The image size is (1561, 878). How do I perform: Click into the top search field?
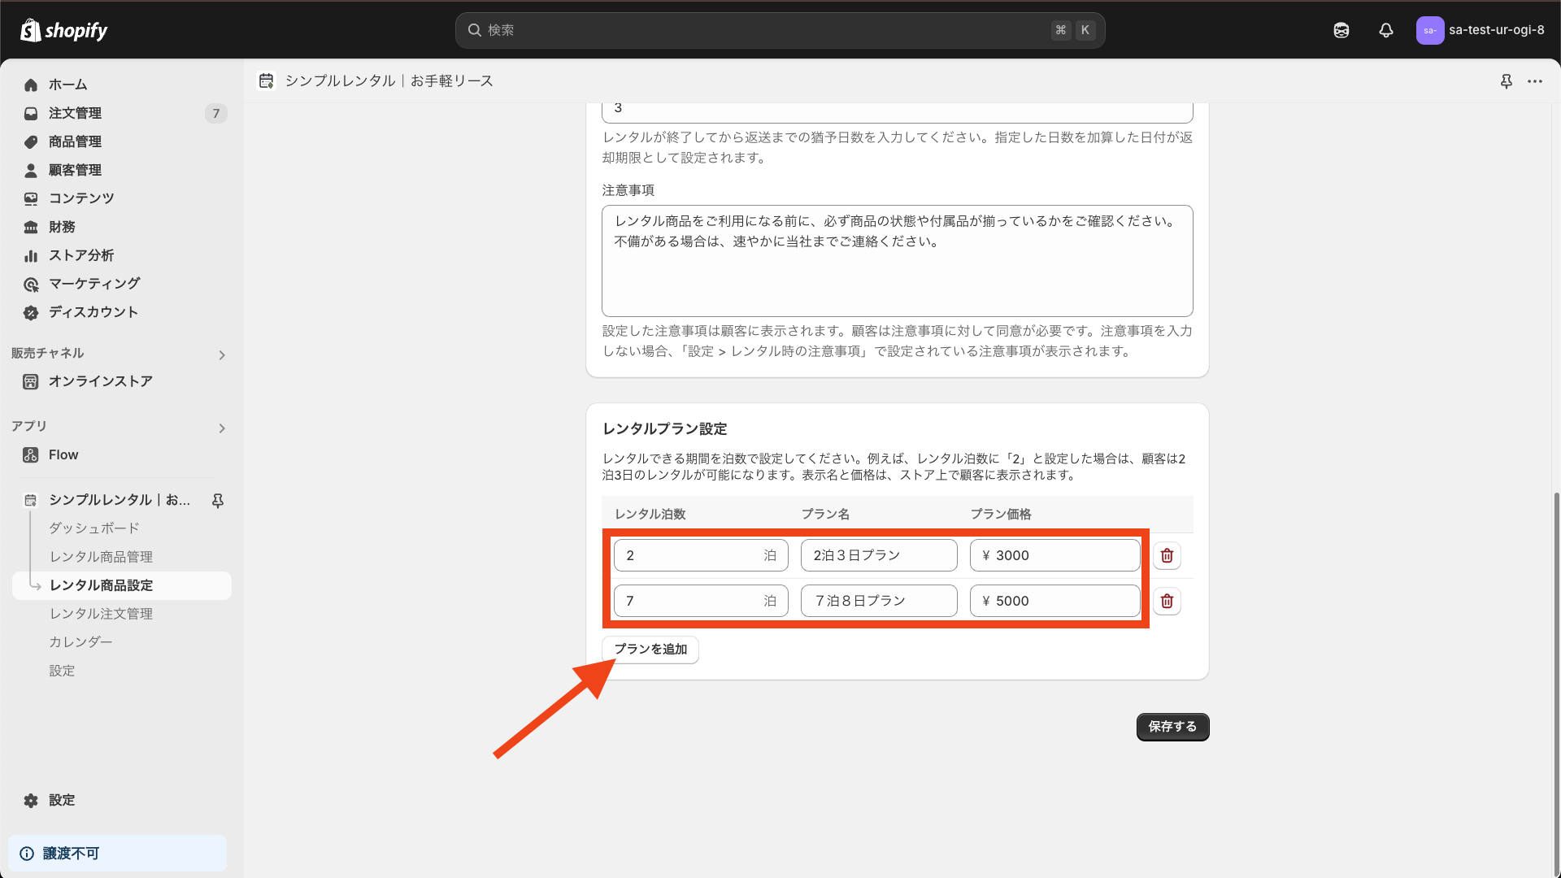pyautogui.click(x=780, y=30)
